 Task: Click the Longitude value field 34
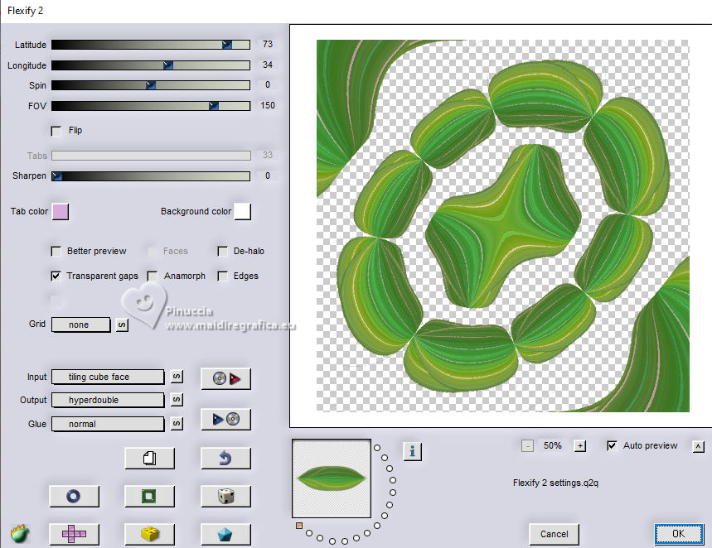(x=268, y=65)
